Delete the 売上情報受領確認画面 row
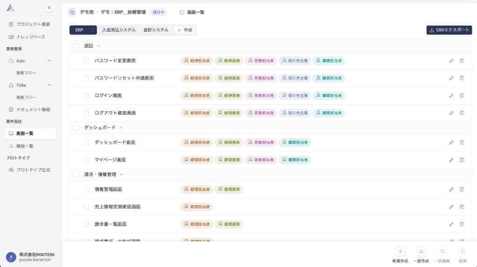The height and width of the screenshot is (267, 477). click(x=462, y=207)
